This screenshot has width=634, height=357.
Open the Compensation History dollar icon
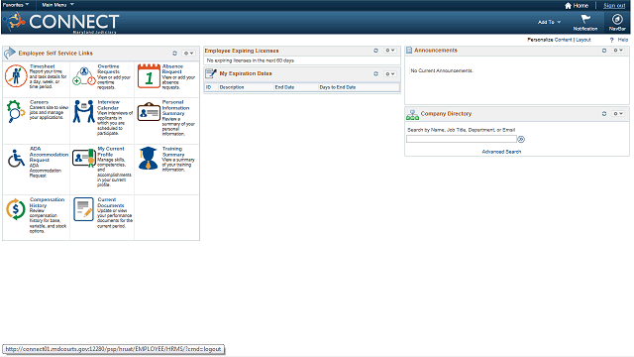(x=16, y=209)
